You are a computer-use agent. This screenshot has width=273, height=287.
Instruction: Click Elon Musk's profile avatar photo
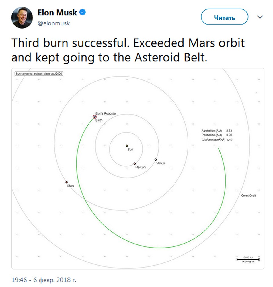pyautogui.click(x=22, y=18)
